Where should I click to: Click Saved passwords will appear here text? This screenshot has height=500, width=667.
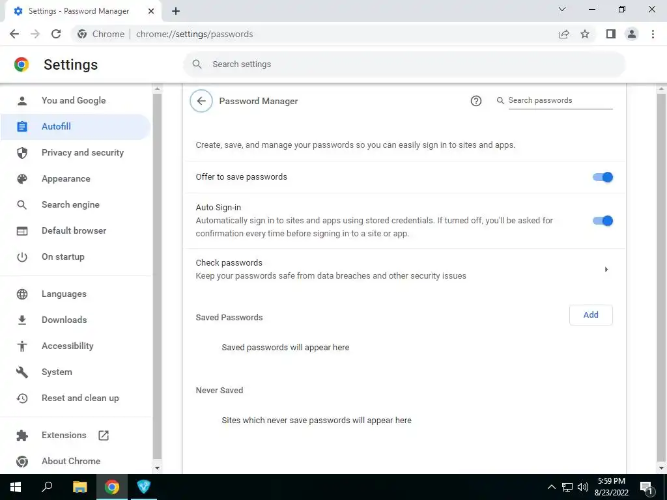pos(285,348)
